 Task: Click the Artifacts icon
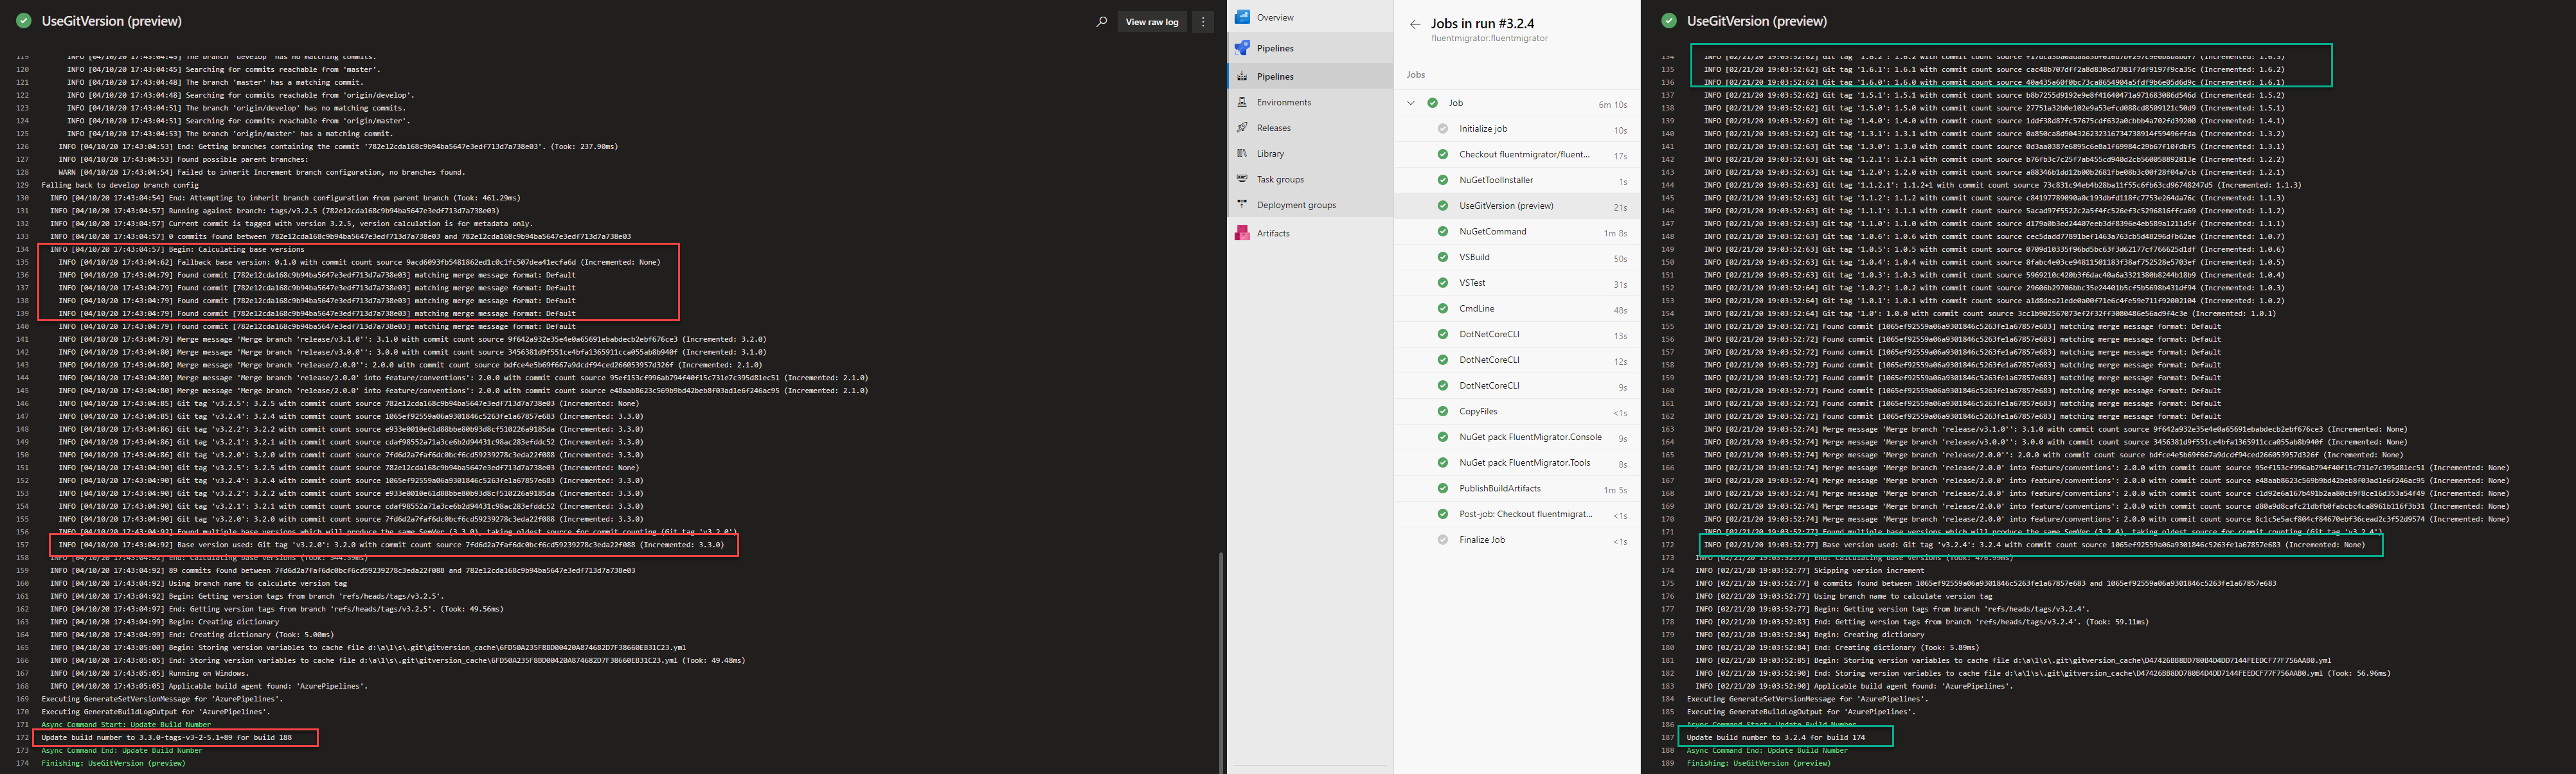pos(1242,233)
